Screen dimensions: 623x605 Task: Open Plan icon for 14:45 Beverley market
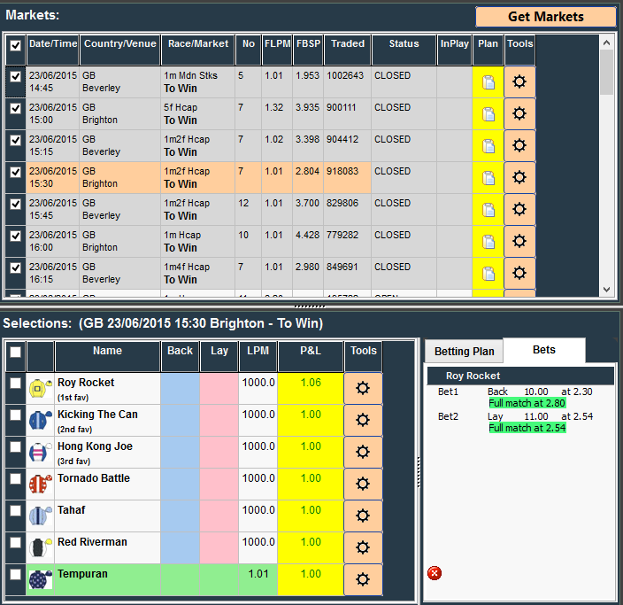pyautogui.click(x=488, y=81)
